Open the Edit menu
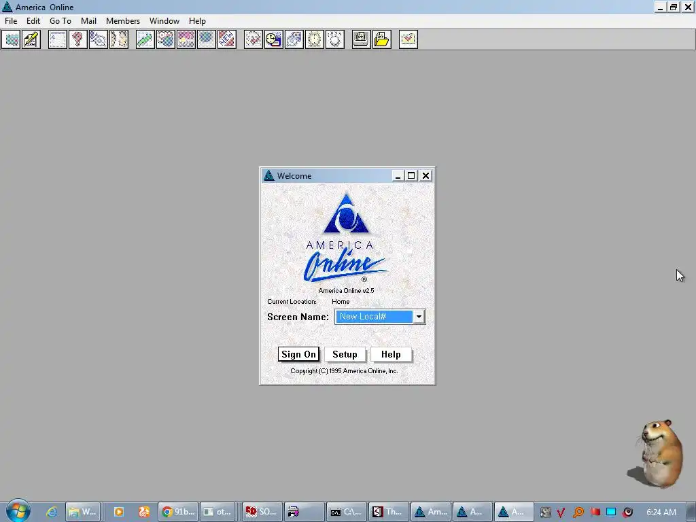696x522 pixels. coord(33,21)
